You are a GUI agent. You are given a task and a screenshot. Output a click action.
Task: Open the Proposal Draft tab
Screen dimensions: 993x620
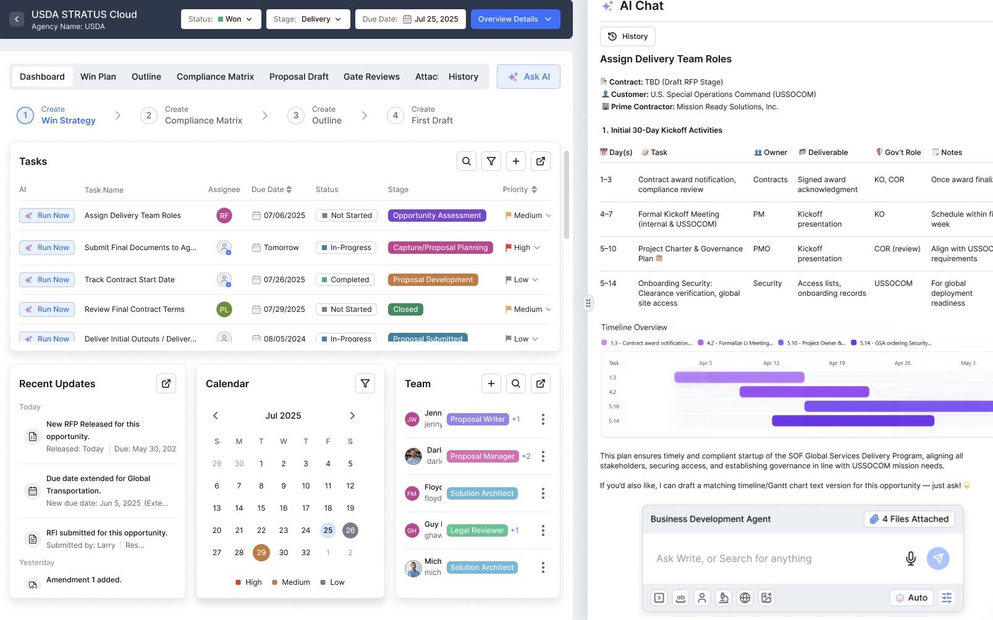pos(299,77)
